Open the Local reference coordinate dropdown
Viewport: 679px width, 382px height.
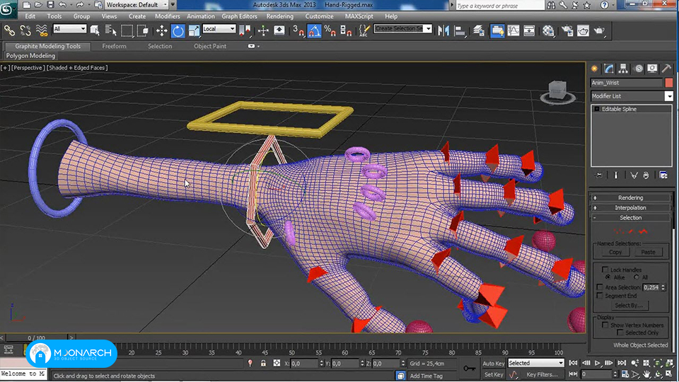click(219, 28)
